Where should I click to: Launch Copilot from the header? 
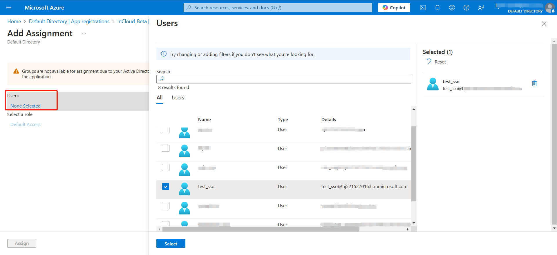(x=394, y=8)
